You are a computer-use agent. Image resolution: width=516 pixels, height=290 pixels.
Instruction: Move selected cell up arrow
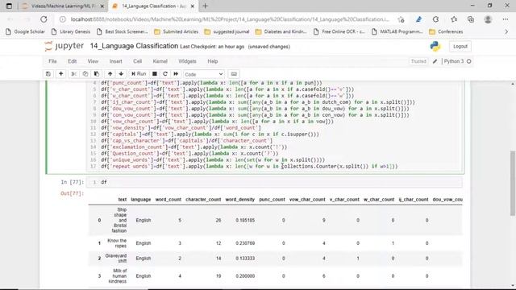pos(110,74)
